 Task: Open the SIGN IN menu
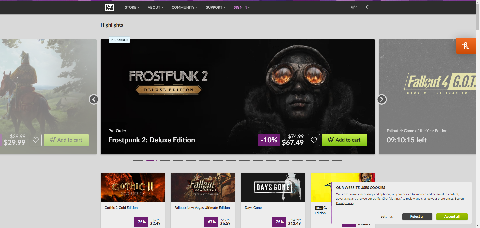click(242, 7)
